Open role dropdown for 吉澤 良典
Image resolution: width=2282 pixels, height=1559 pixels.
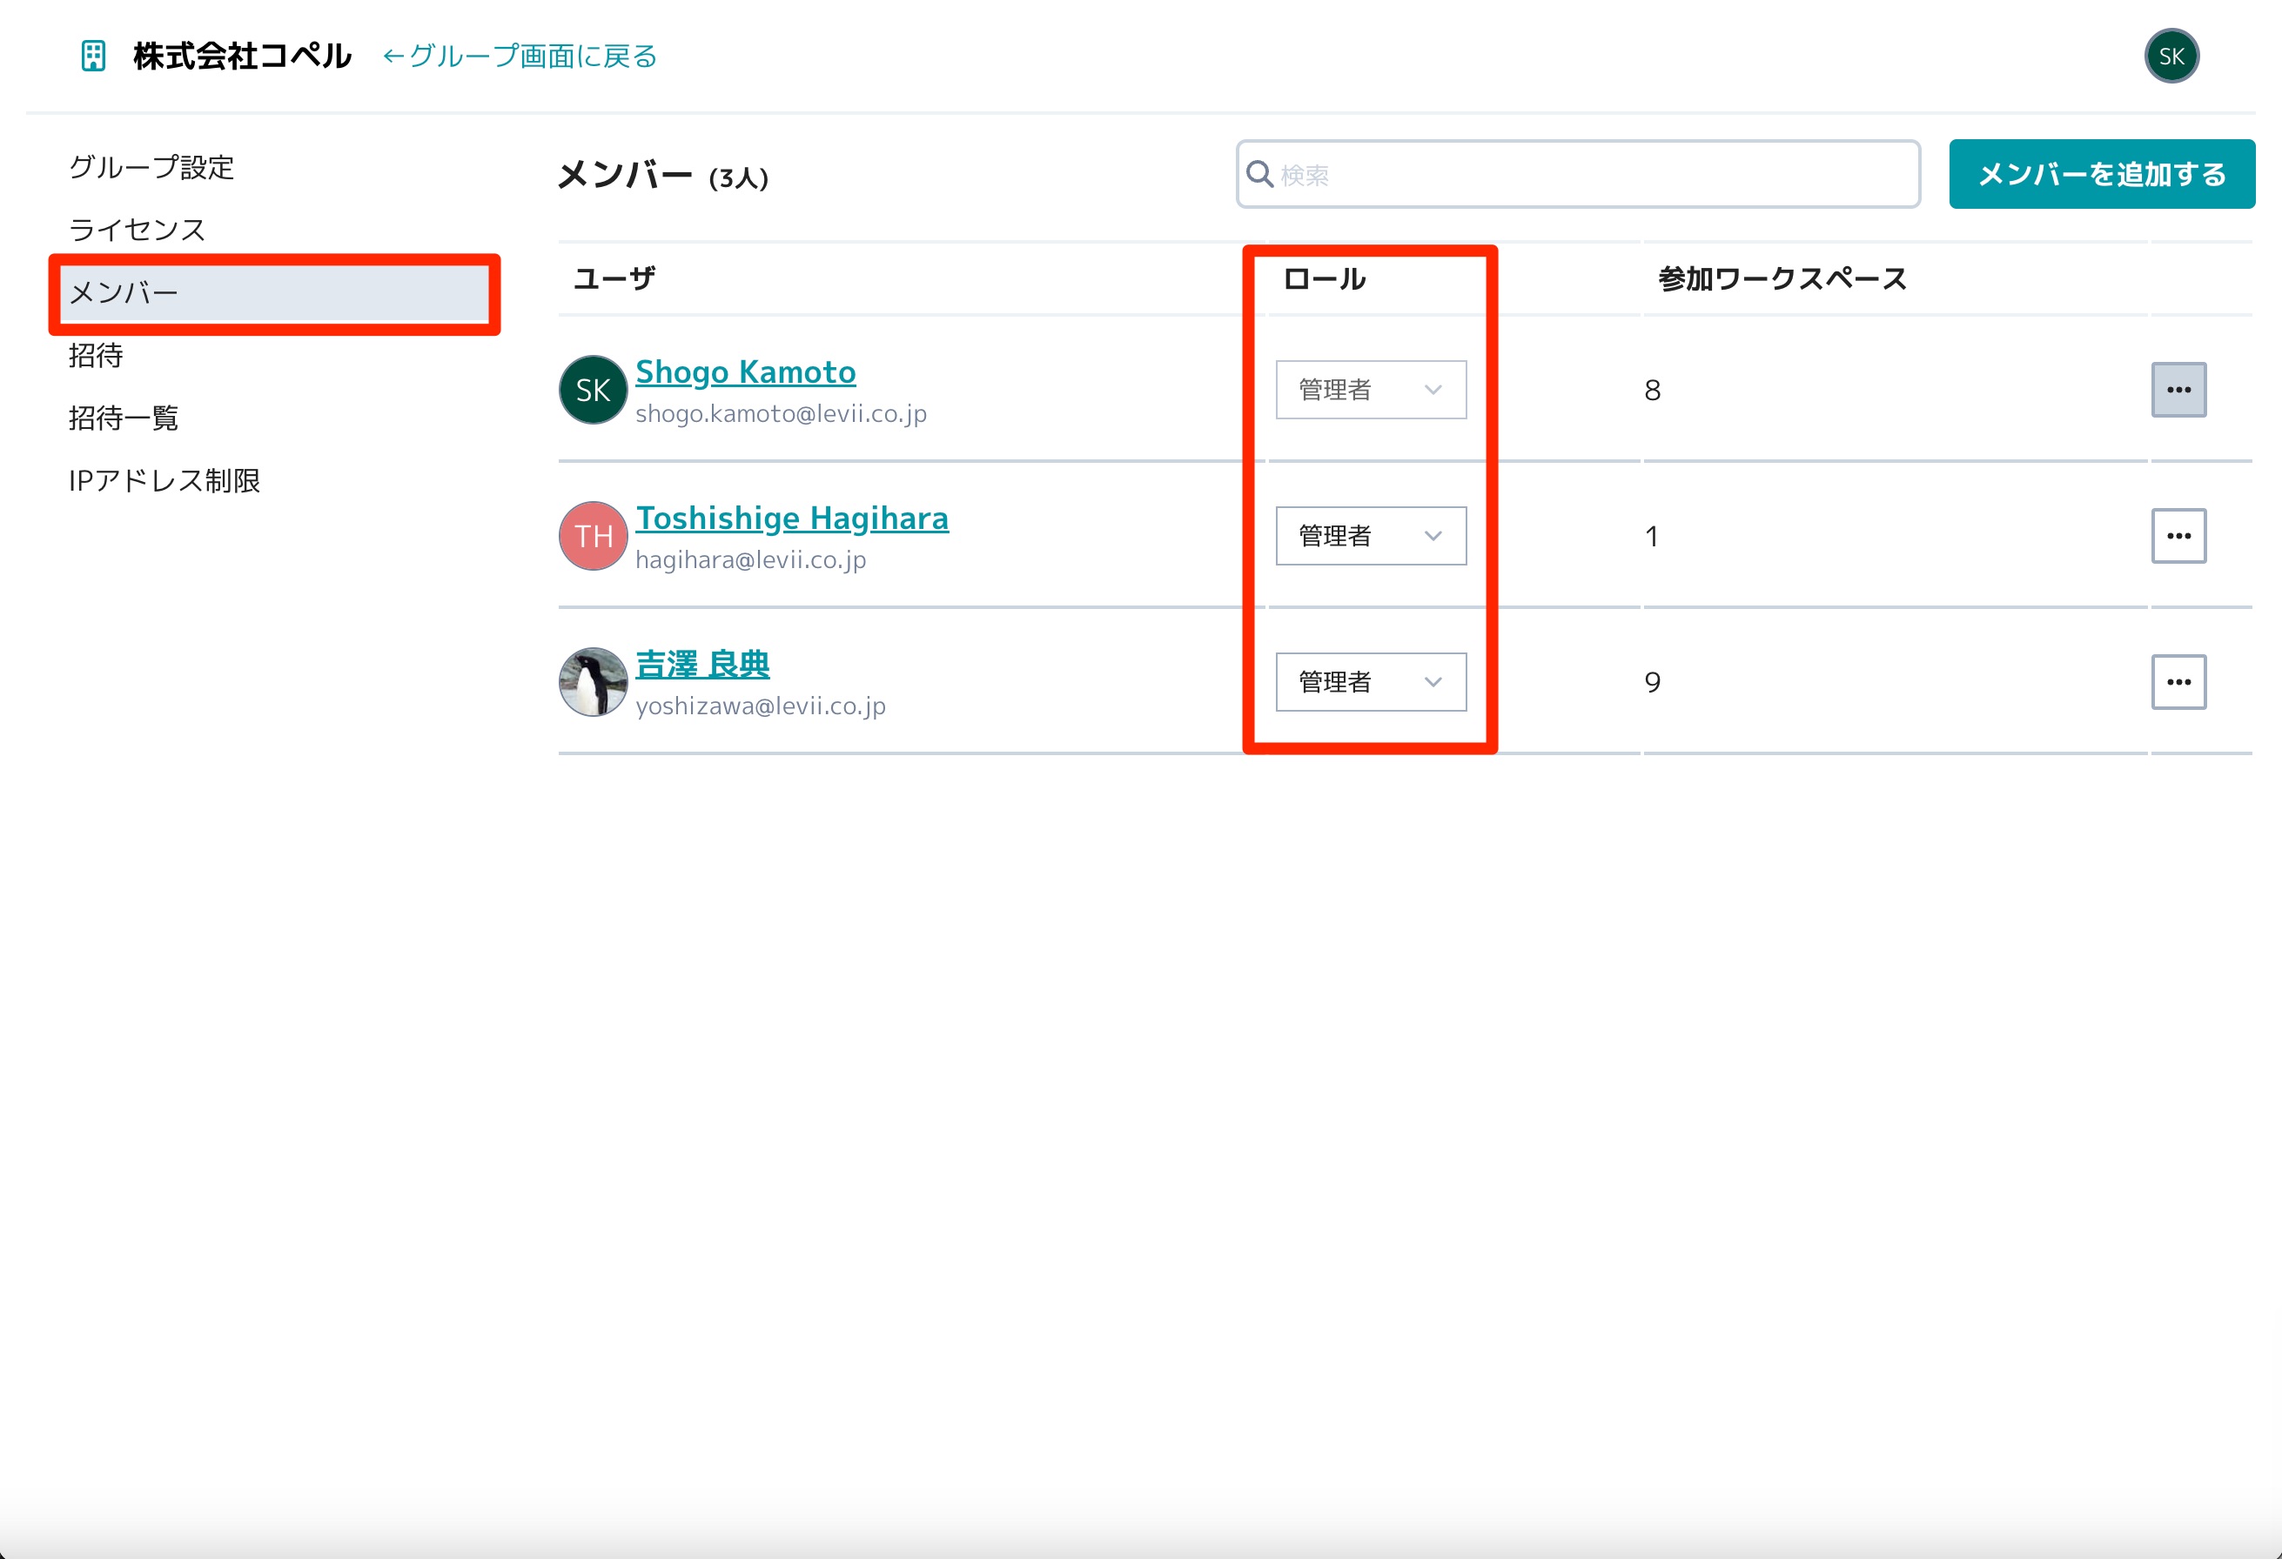click(x=1371, y=682)
